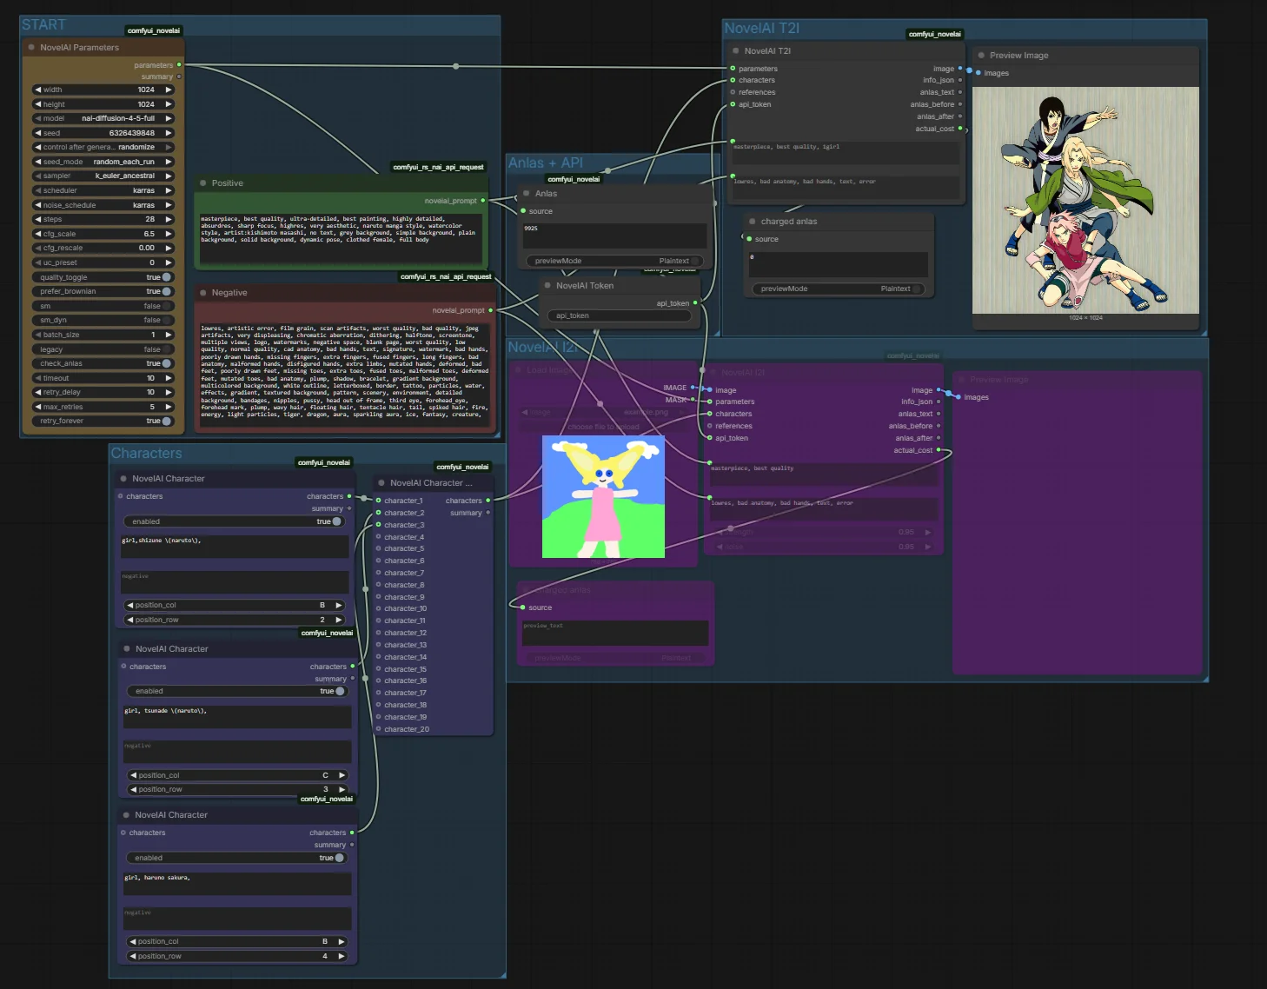The height and width of the screenshot is (989, 1267).
Task: Open the seed_mode dropdown
Action: coord(103,162)
